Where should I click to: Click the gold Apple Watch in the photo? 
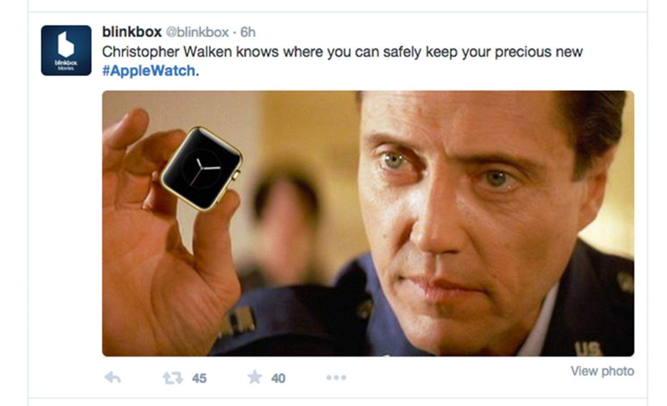202,168
